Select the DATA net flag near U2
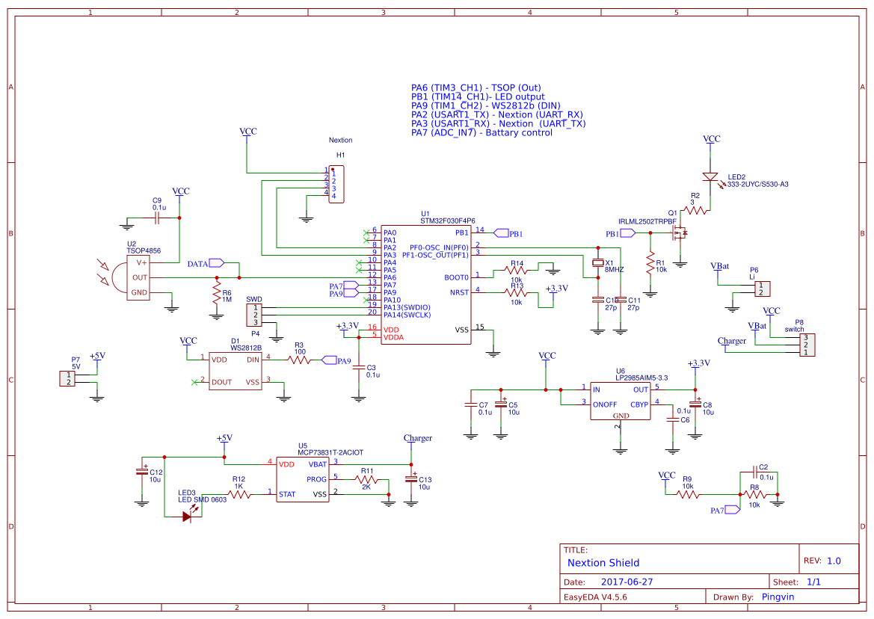Image resolution: width=874 pixels, height=619 pixels. pyautogui.click(x=216, y=263)
